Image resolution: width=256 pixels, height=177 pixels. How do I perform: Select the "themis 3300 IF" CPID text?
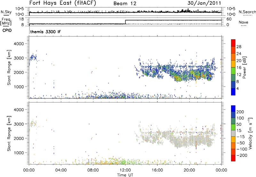(45, 32)
